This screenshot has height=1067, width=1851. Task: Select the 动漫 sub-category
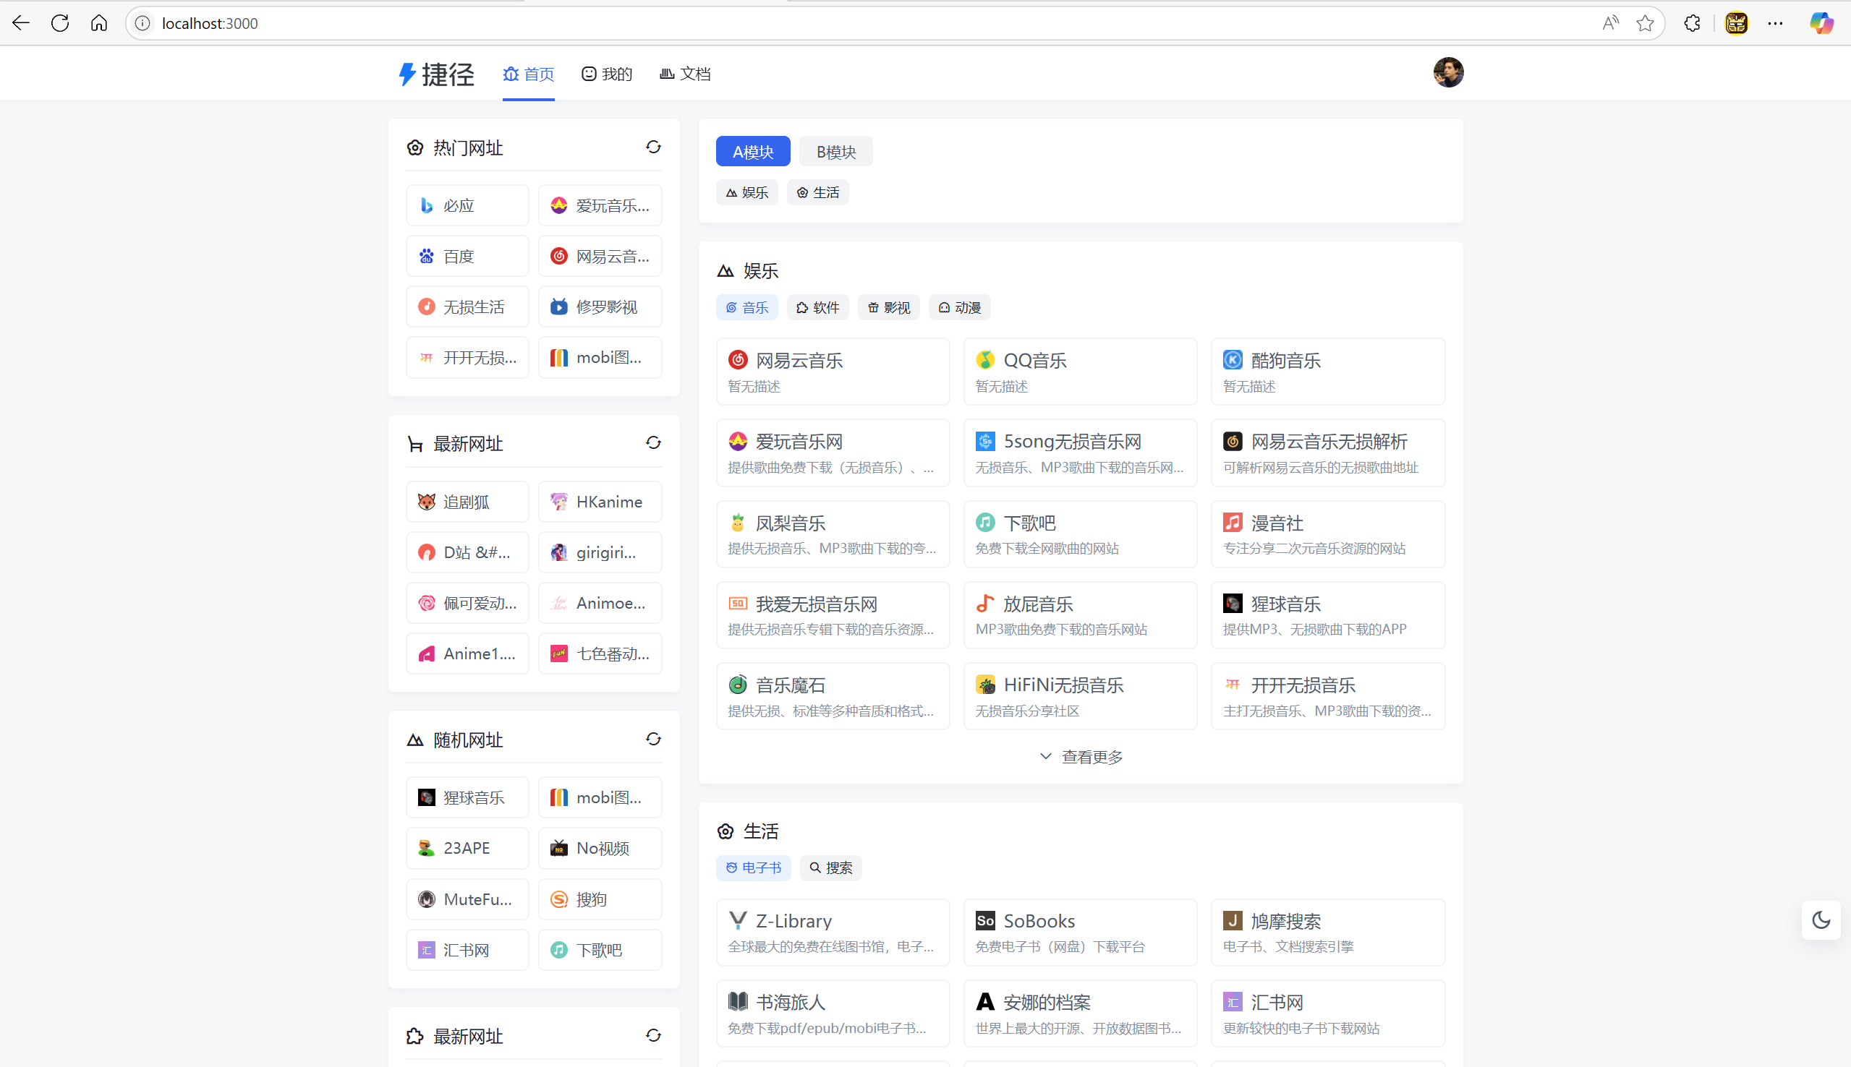(960, 308)
